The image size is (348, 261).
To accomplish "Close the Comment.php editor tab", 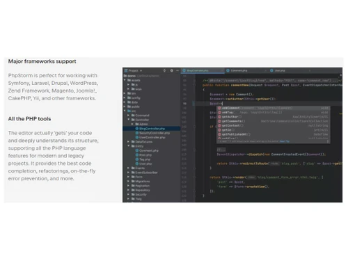I will (x=265, y=70).
